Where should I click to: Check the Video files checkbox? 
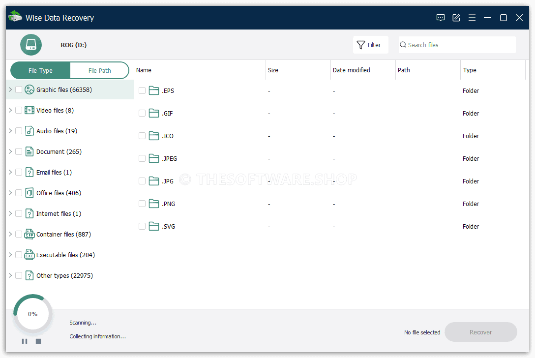tap(19, 110)
